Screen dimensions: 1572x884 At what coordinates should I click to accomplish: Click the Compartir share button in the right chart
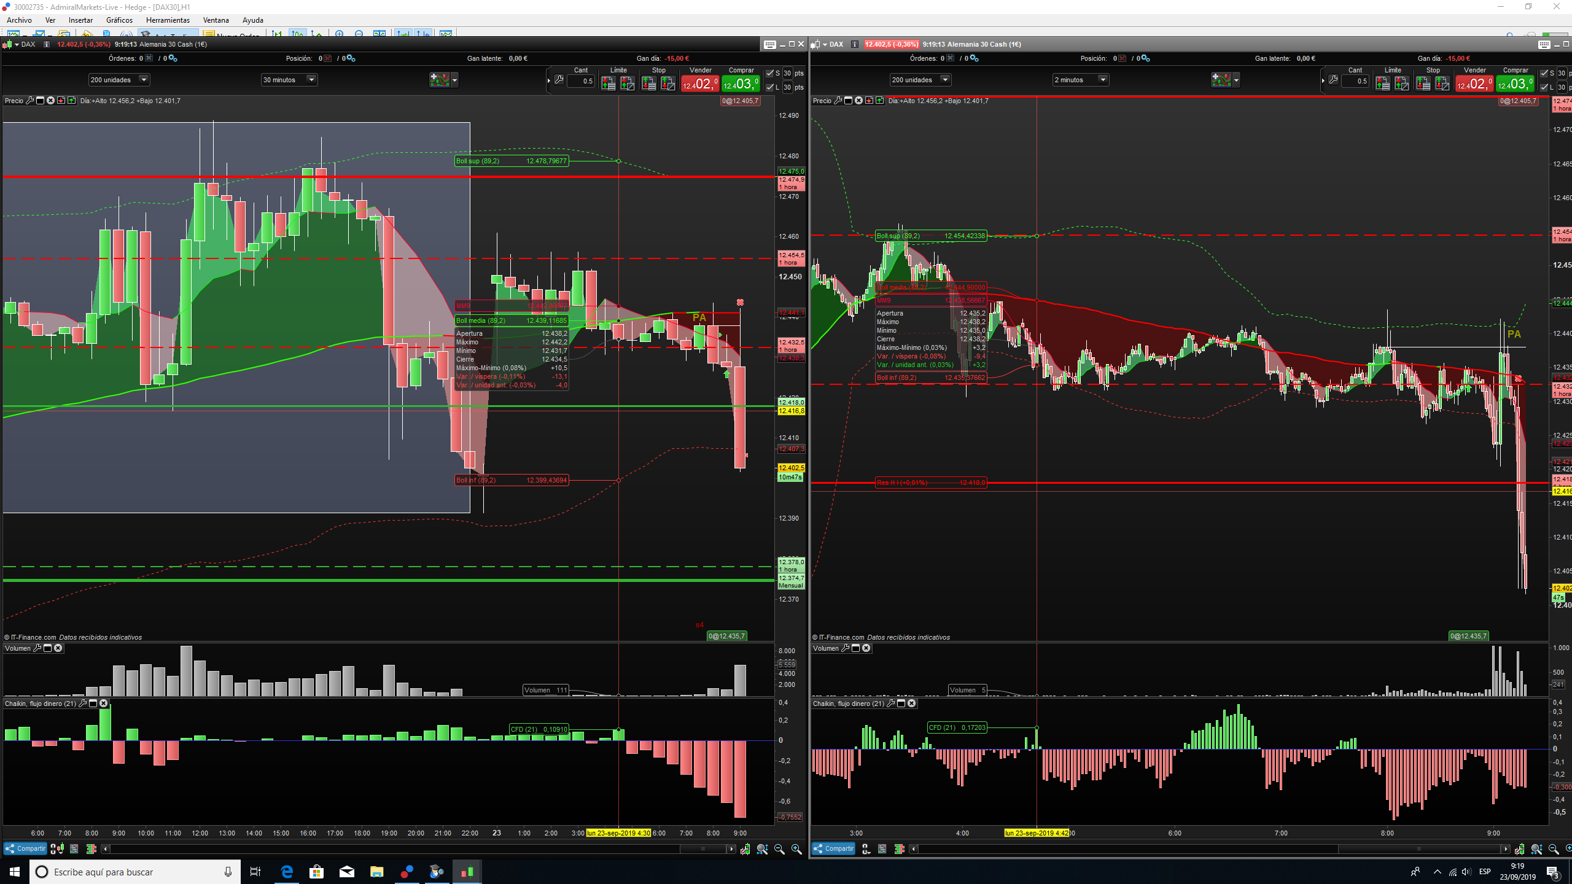[x=833, y=849]
